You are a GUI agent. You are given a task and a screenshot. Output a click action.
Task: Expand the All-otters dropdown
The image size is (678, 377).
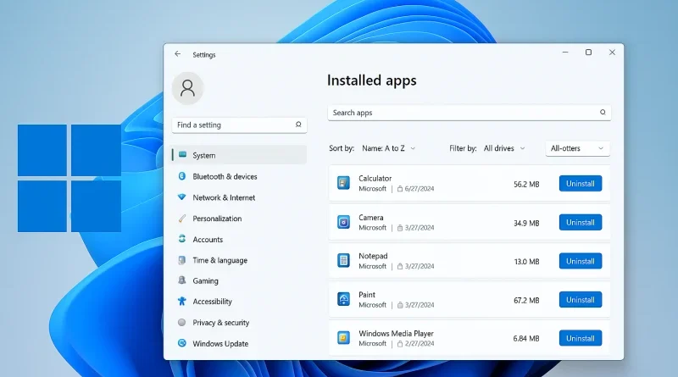[x=577, y=148]
